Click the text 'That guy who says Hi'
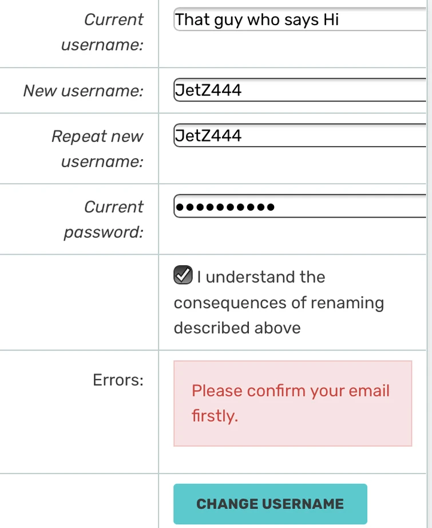Screen dimensions: 432x528 [x=257, y=20]
